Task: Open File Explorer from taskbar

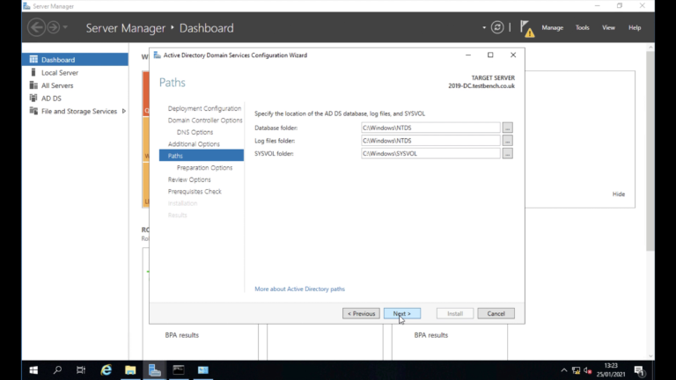Action: [130, 370]
